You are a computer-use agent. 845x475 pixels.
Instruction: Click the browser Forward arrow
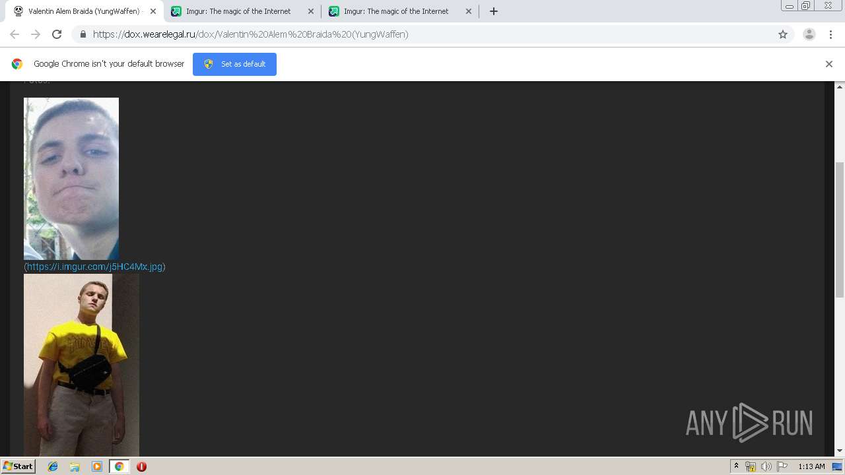click(36, 34)
